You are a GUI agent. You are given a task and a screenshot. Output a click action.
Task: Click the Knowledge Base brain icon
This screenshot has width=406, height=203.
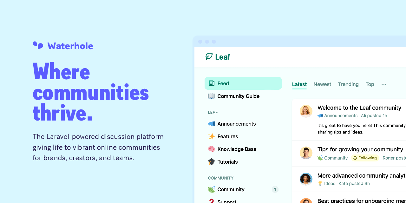212,149
